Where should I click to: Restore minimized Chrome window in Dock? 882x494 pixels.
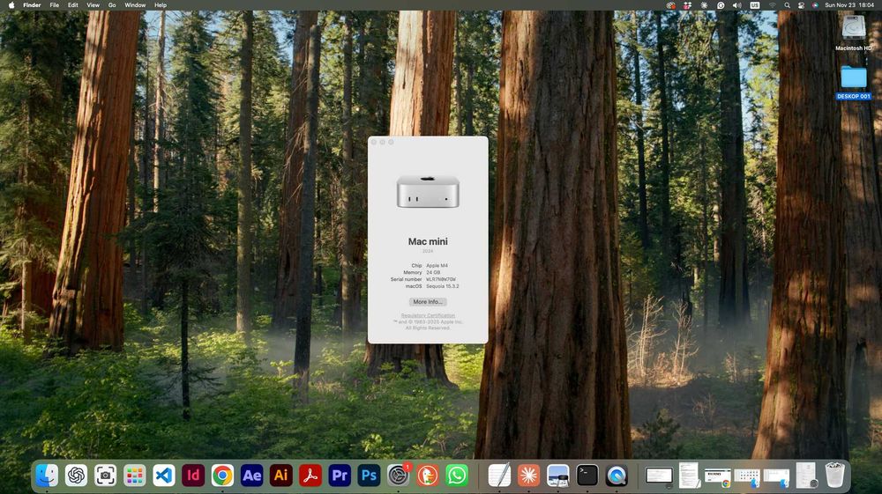tap(717, 478)
